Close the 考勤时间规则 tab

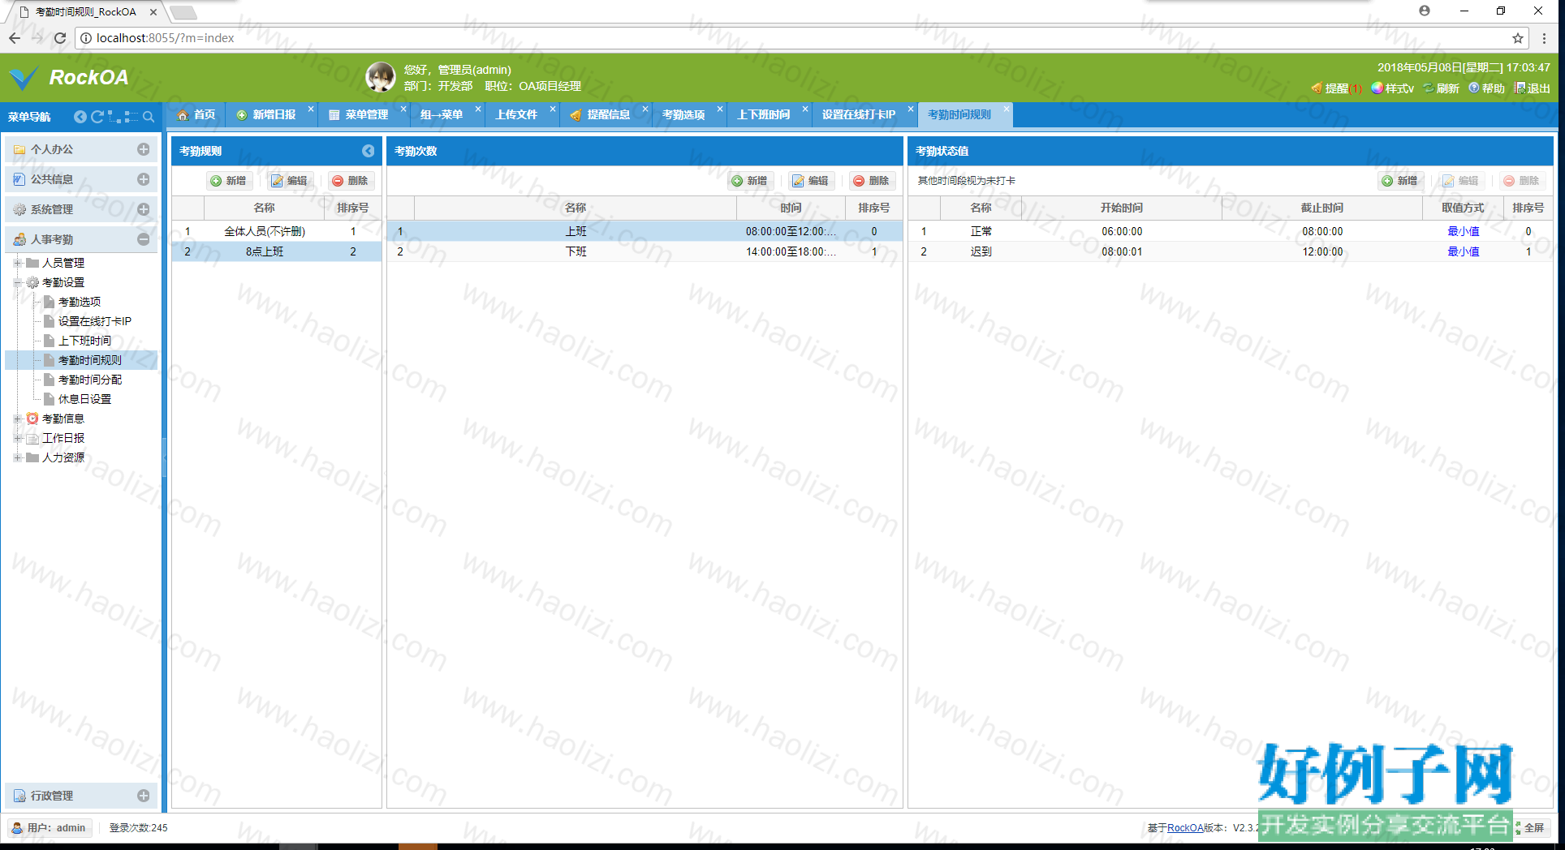click(1007, 109)
